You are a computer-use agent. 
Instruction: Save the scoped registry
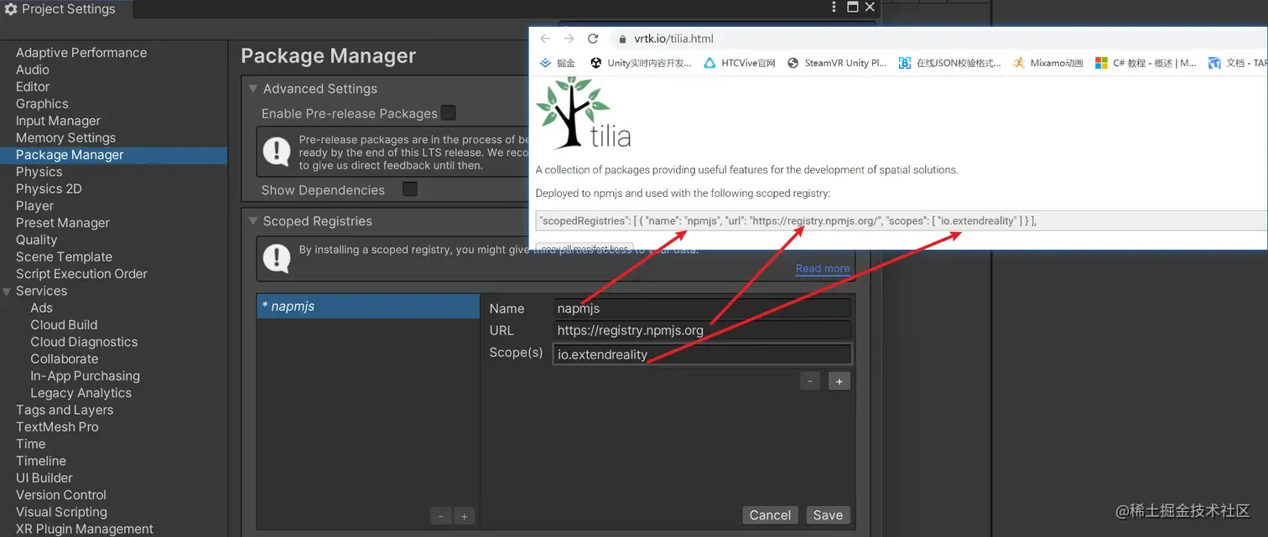click(828, 515)
